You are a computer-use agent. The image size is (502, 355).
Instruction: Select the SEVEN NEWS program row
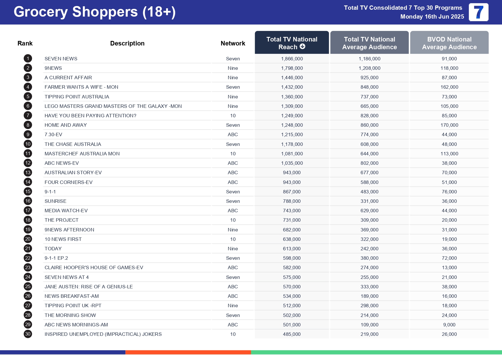click(x=61, y=59)
